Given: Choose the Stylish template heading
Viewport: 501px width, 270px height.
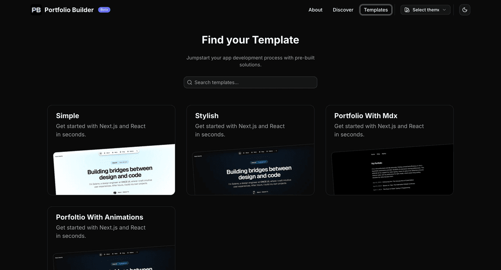Looking at the screenshot, I should pyautogui.click(x=207, y=116).
